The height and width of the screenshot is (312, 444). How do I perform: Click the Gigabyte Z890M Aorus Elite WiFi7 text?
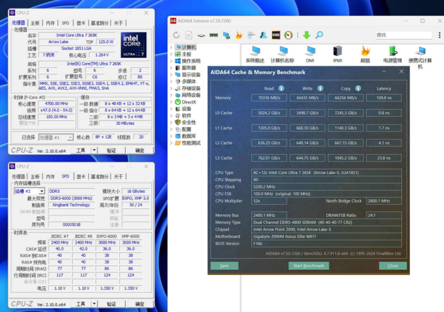tap(285, 237)
